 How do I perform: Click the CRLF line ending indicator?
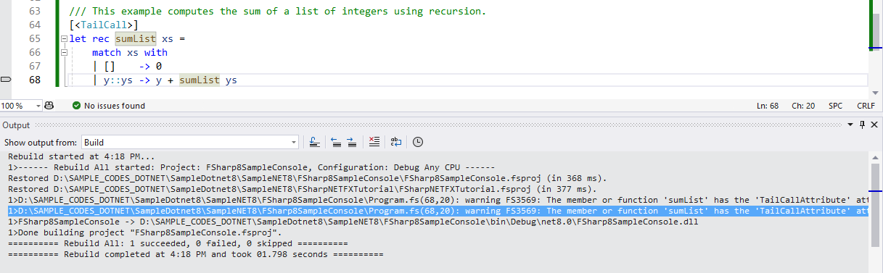866,106
